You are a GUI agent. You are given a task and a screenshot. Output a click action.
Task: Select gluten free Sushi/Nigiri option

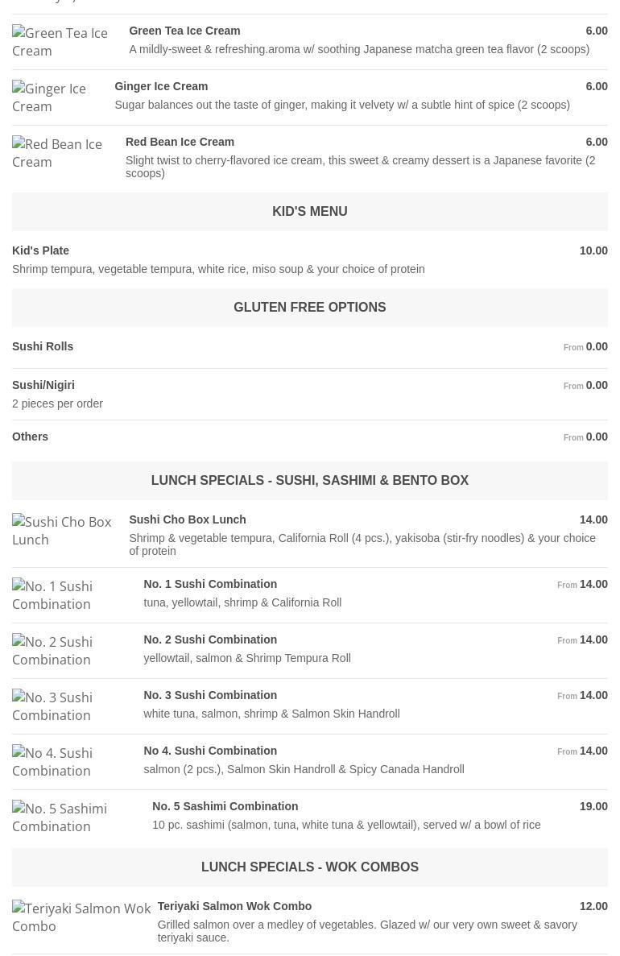click(x=43, y=385)
